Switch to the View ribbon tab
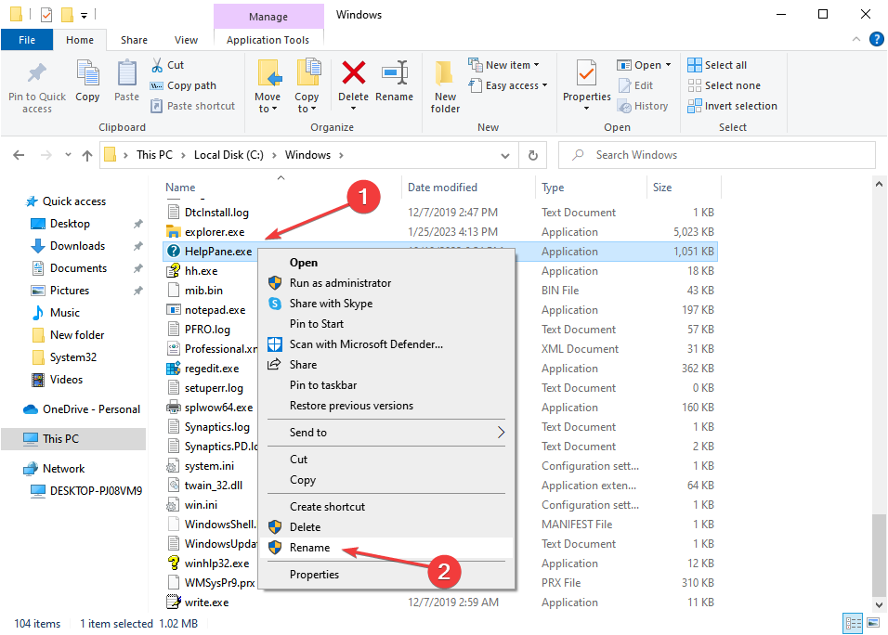This screenshot has width=888, height=635. (187, 40)
